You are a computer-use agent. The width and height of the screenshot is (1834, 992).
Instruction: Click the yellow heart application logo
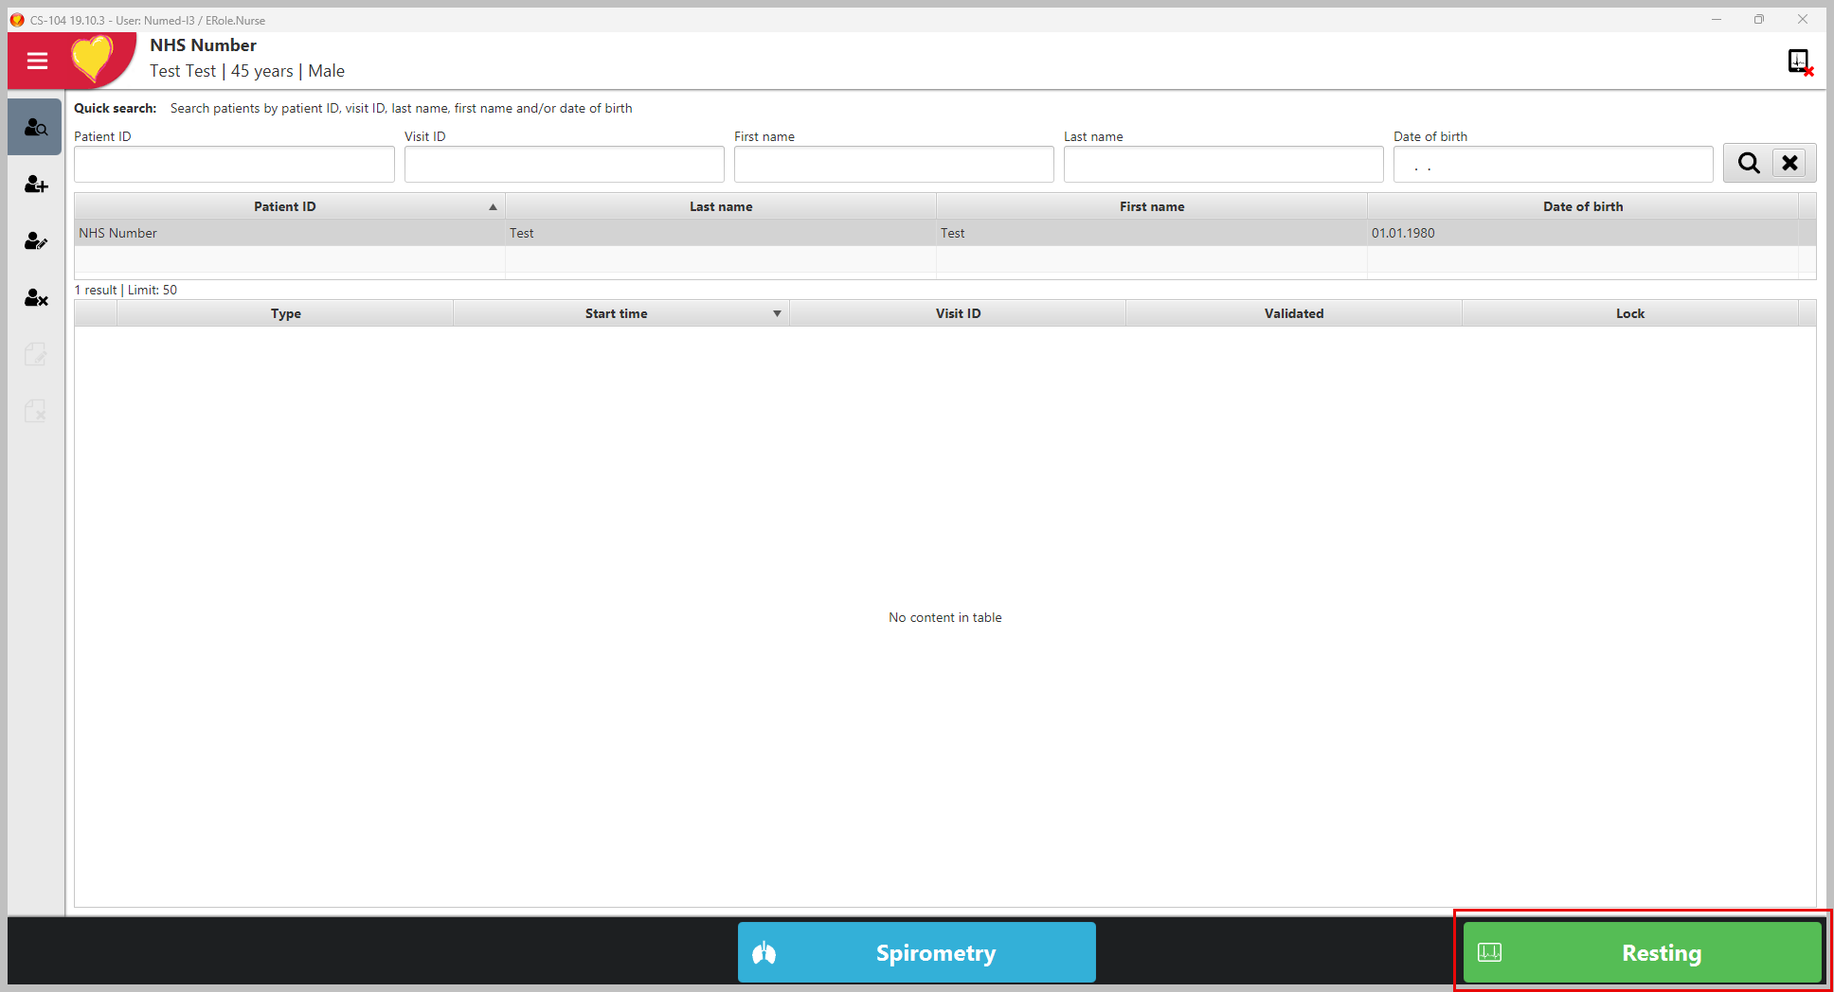[93, 59]
